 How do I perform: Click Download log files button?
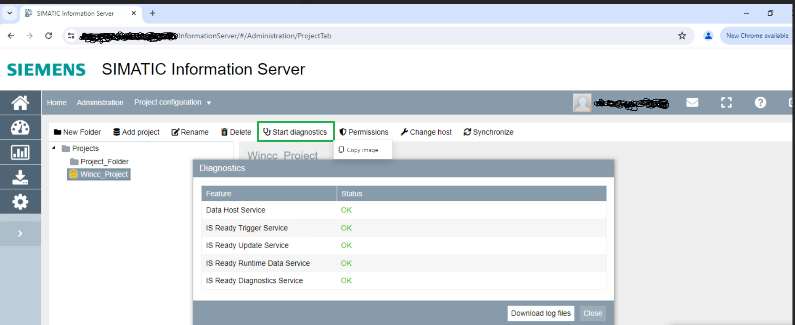541,313
